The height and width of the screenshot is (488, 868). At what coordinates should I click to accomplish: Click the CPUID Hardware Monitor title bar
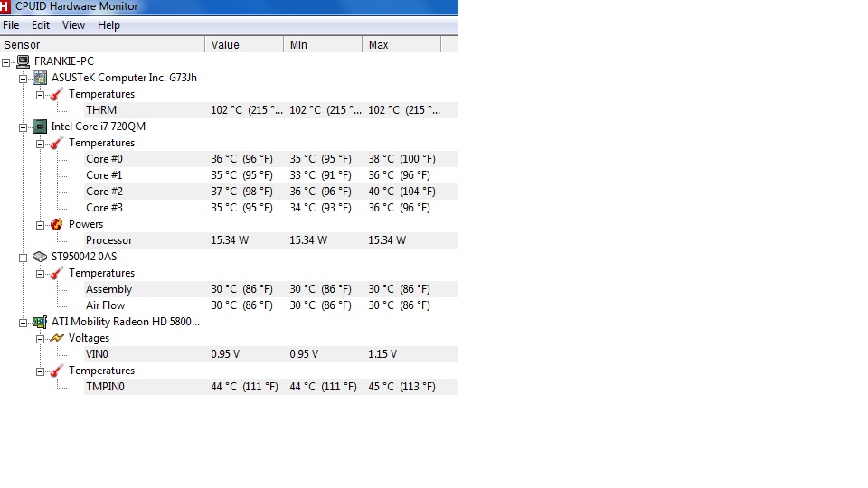tap(229, 6)
